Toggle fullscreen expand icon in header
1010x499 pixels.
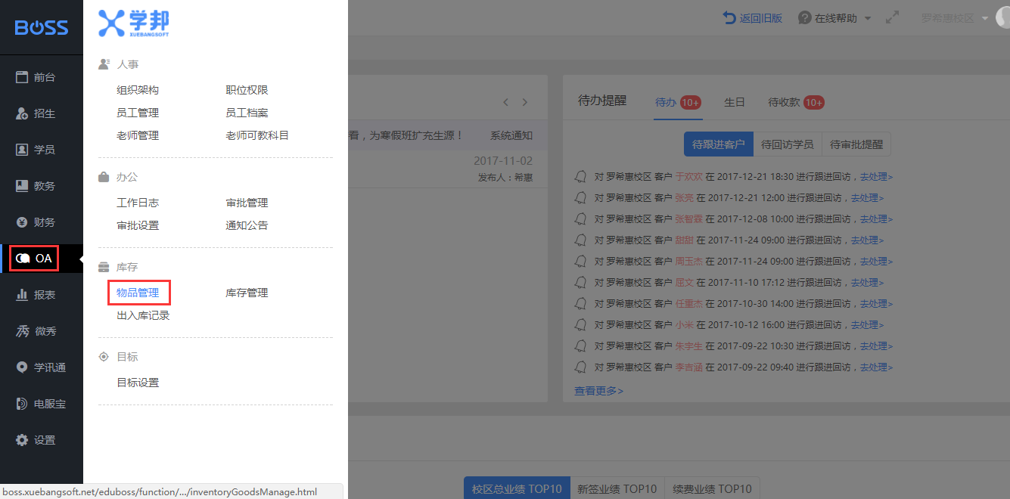point(893,17)
